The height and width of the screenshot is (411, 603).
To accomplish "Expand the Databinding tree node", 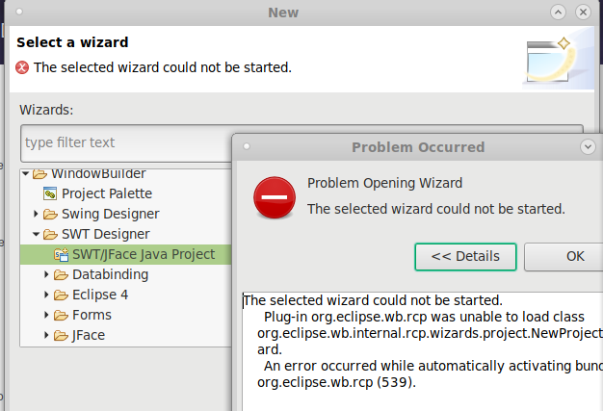I will 46,274.
